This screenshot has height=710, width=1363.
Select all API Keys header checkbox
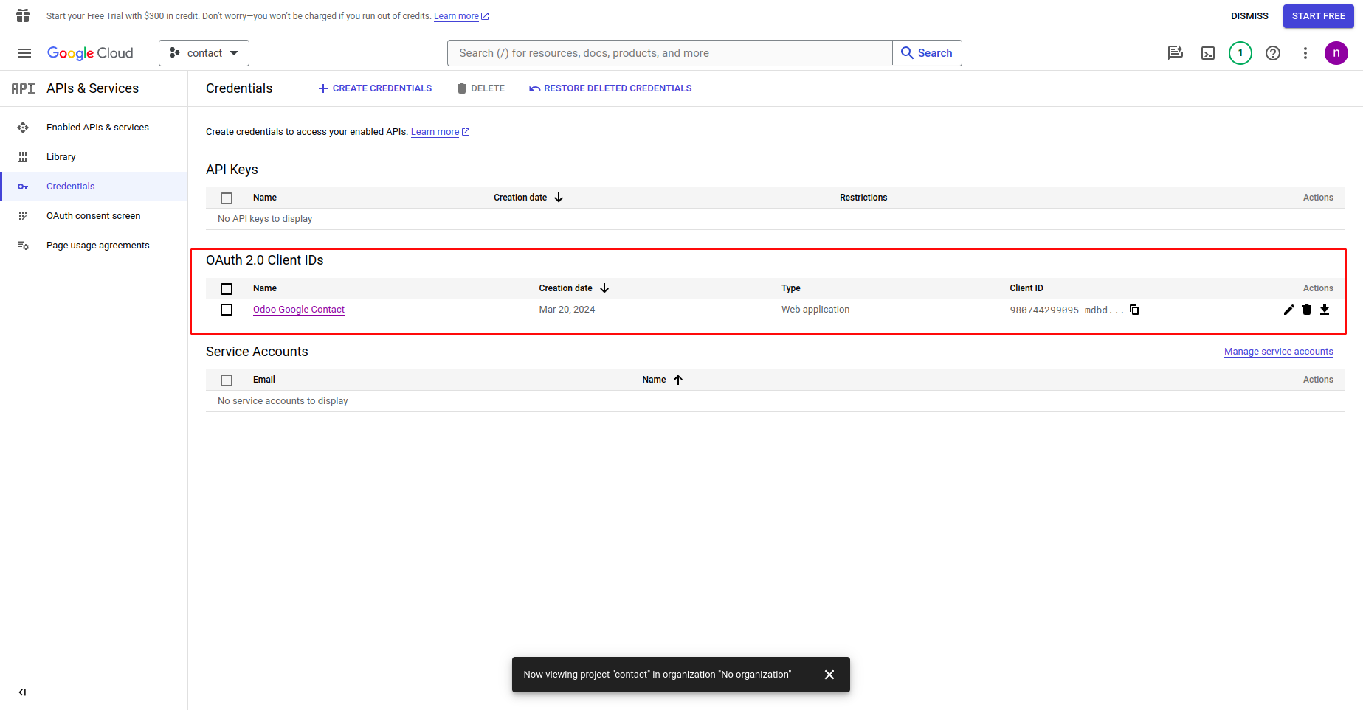point(227,198)
